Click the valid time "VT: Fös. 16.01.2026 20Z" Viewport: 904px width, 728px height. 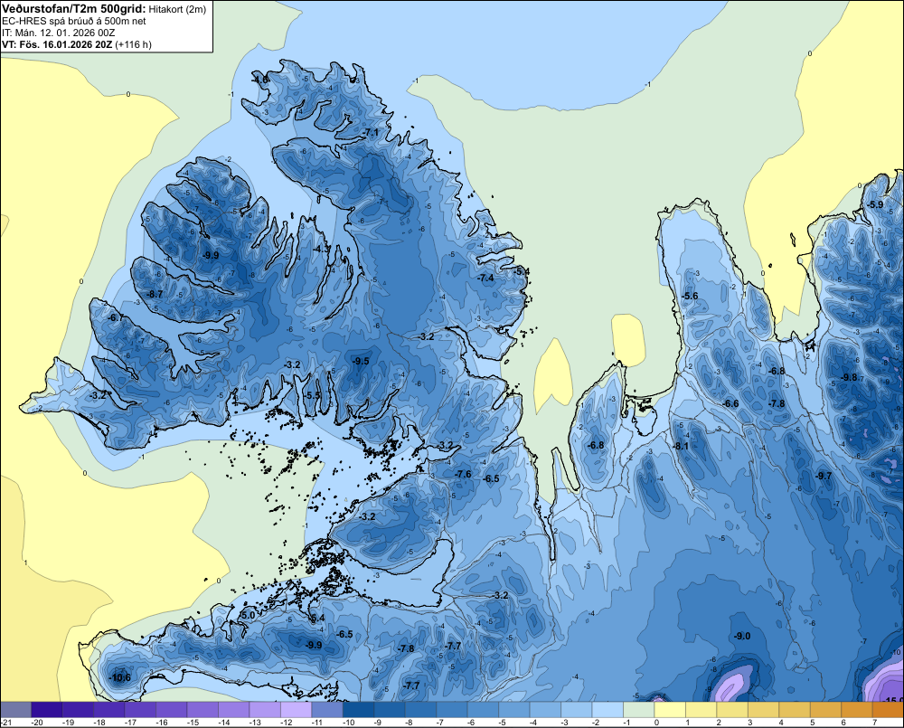(x=58, y=44)
